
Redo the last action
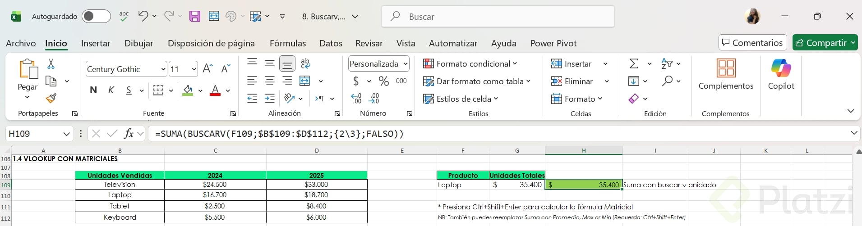(x=169, y=16)
